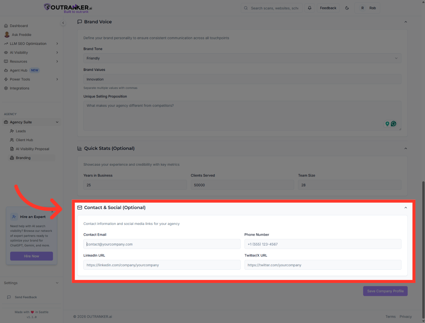The image size is (425, 323).
Task: Open the Client Hub page
Action: coord(24,140)
